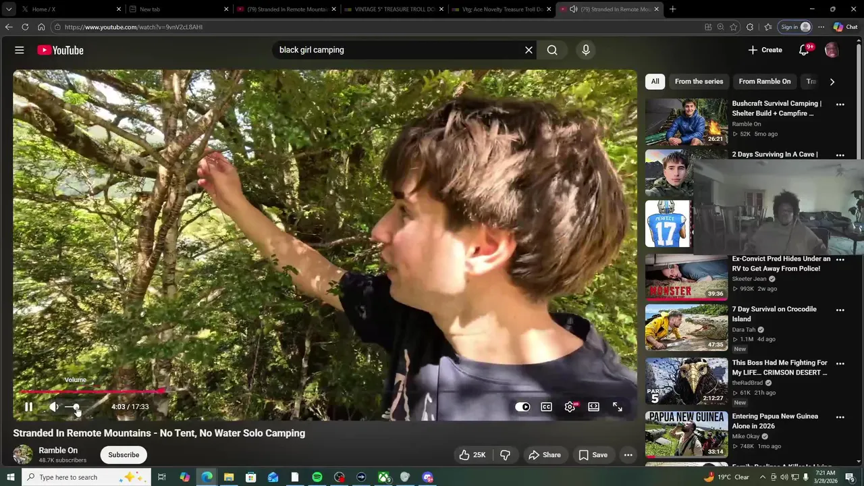Share the video
Screen dimensions: 864x486
click(544, 455)
